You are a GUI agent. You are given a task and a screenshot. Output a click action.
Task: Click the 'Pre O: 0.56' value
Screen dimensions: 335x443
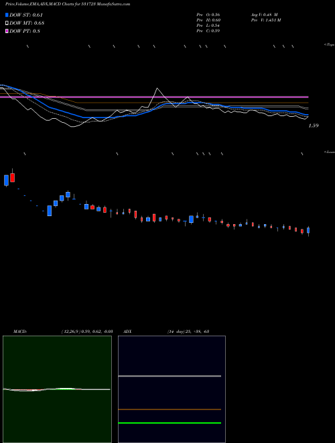pos(208,15)
